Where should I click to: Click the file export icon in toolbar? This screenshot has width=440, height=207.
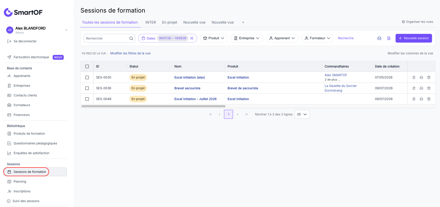click(389, 38)
